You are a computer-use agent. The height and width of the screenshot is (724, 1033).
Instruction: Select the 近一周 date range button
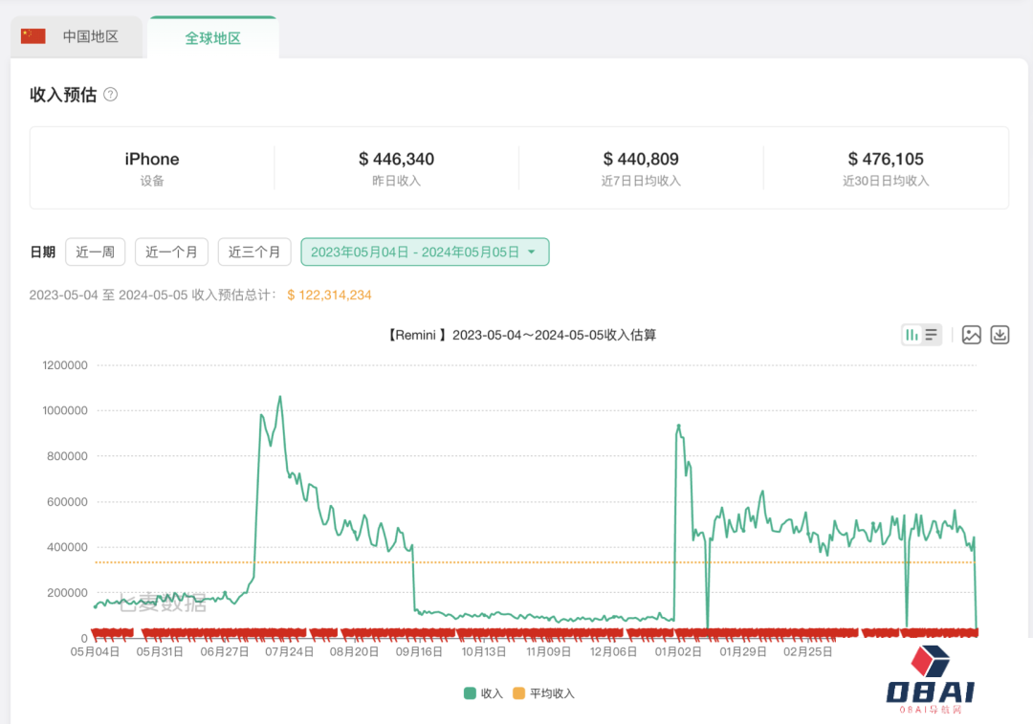(96, 252)
